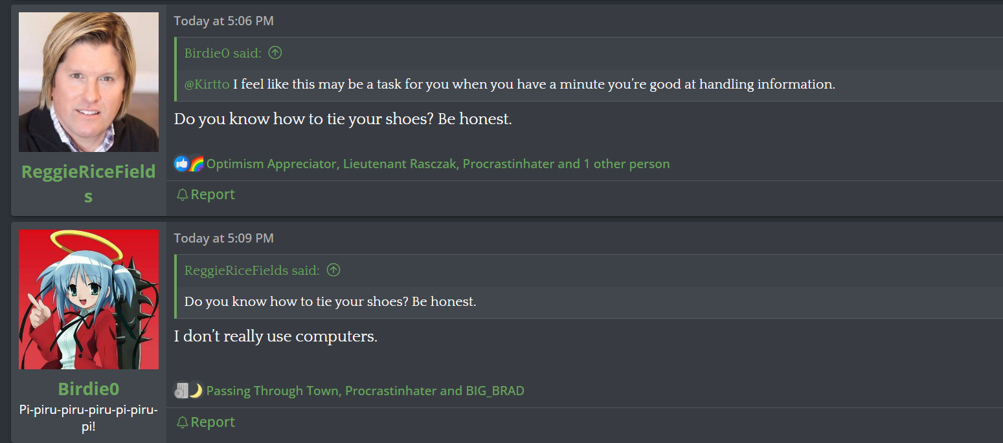This screenshot has height=443, width=1003.
Task: Click the bell icon beside the second Report link
Action: coord(183,422)
